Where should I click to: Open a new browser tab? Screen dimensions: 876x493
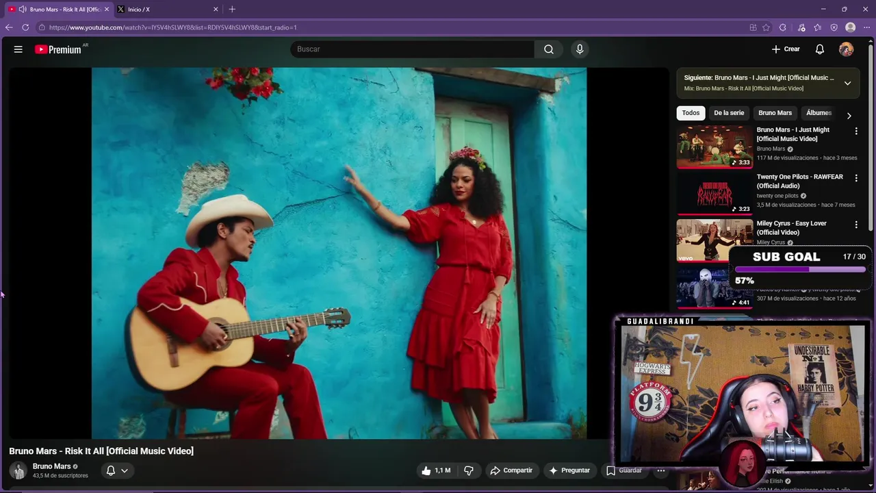(x=232, y=10)
